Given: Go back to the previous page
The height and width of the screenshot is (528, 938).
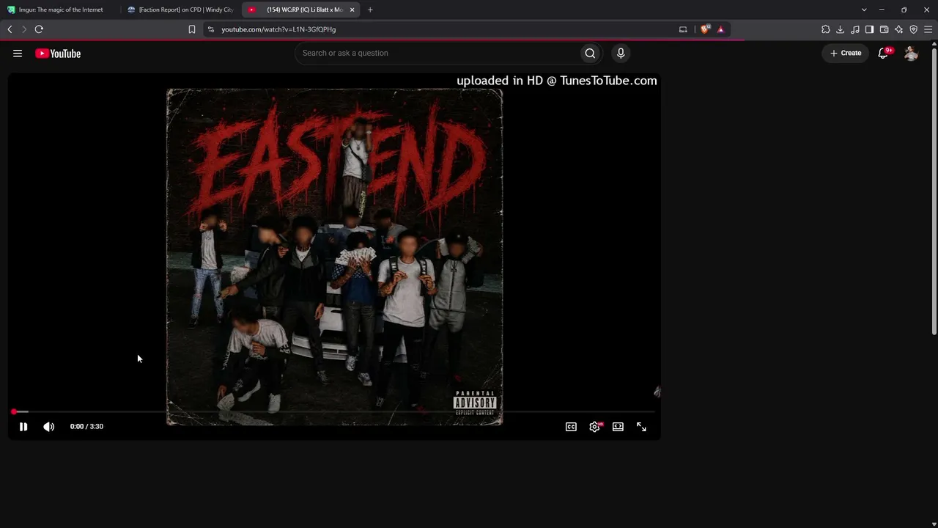Looking at the screenshot, I should (10, 29).
